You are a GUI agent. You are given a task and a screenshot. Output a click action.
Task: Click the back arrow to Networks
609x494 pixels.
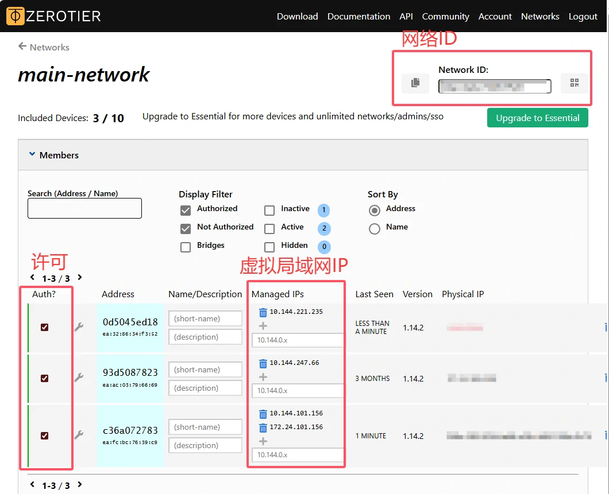pyautogui.click(x=22, y=46)
